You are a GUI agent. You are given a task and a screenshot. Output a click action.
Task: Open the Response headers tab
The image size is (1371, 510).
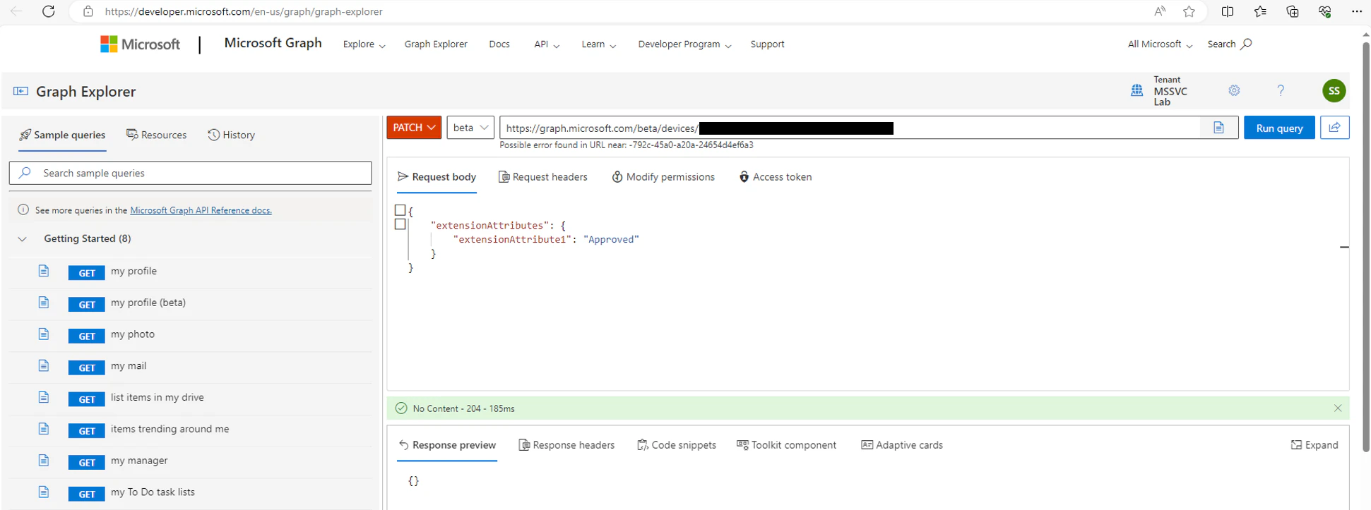coord(566,445)
